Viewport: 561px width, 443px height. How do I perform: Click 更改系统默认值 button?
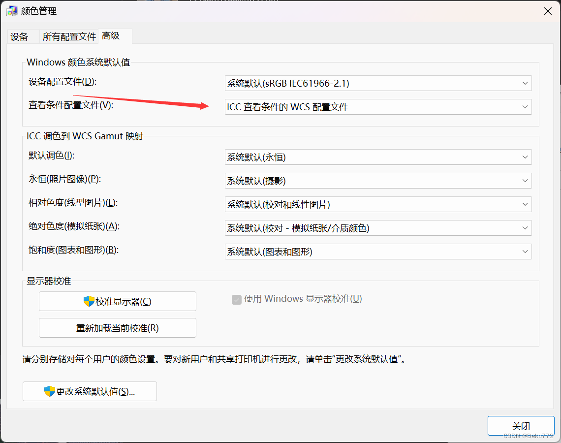90,391
